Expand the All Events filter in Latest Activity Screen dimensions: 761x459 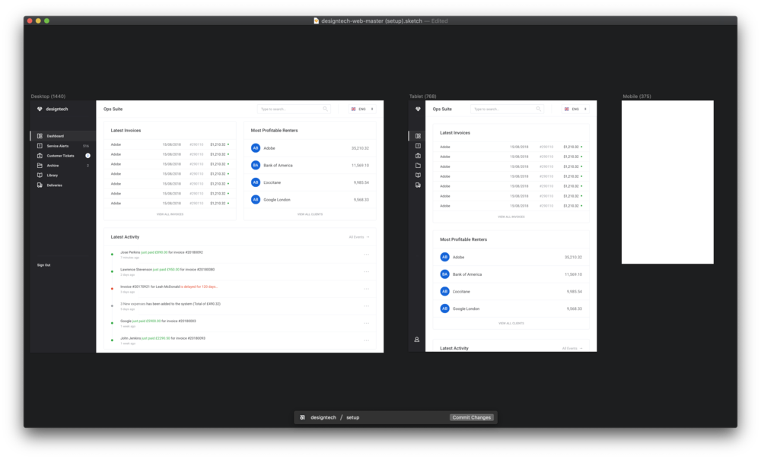tap(359, 237)
